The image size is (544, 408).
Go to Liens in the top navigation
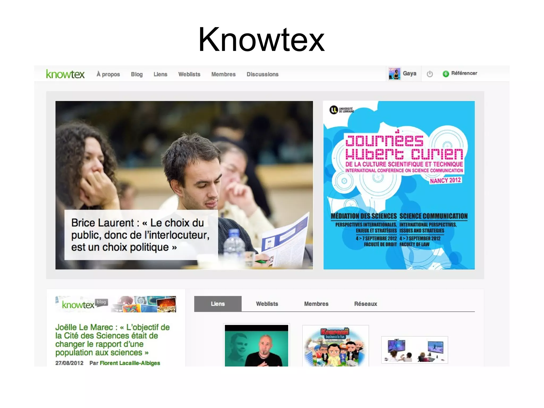click(160, 74)
